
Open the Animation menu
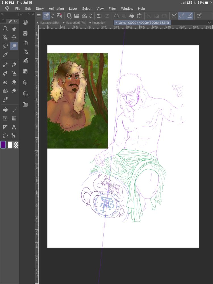tap(56, 9)
